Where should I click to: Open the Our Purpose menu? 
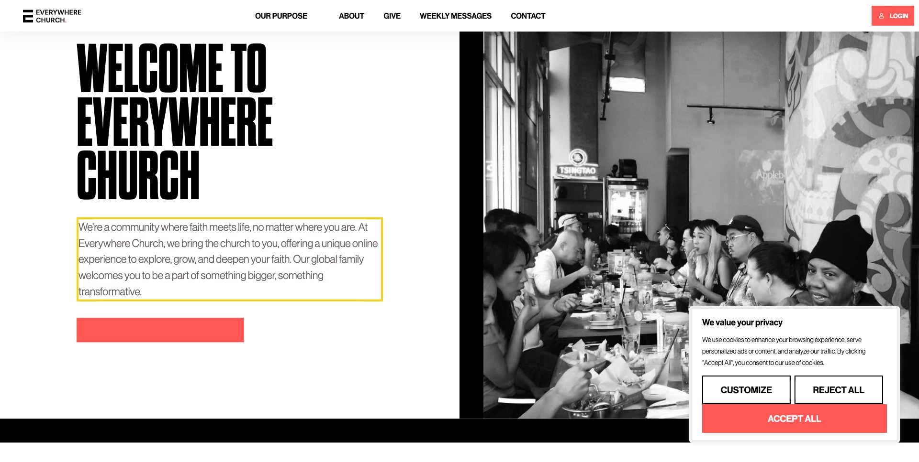(x=281, y=16)
